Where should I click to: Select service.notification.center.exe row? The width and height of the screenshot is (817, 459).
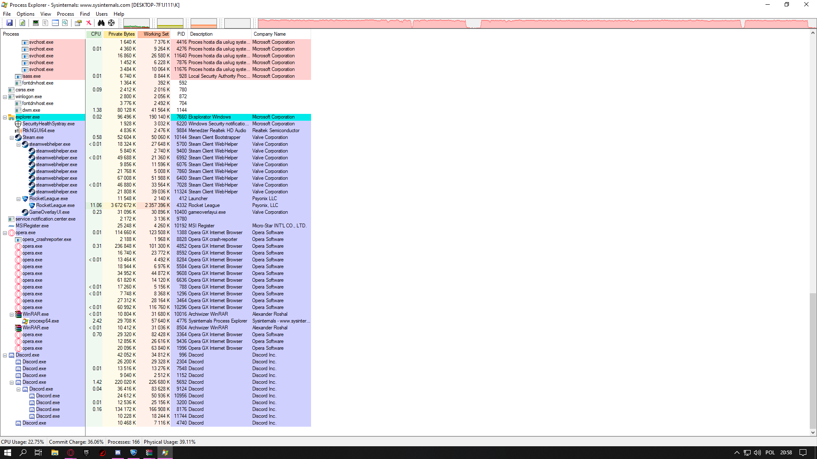(x=156, y=219)
